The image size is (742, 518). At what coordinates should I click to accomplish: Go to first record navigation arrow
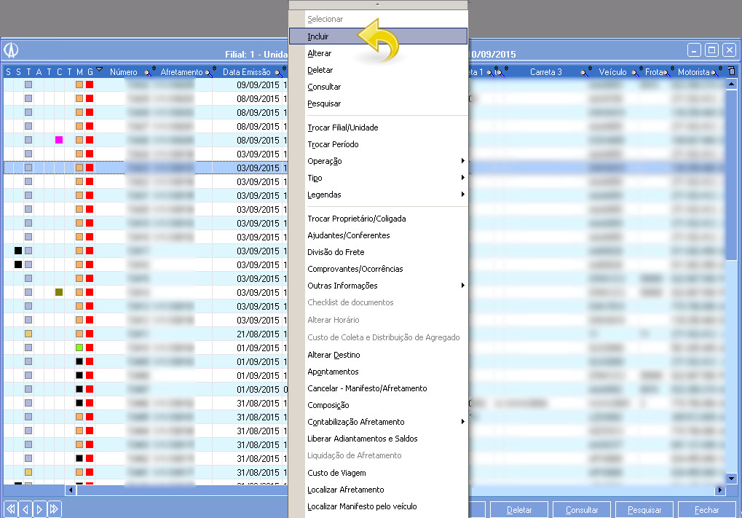(11, 509)
